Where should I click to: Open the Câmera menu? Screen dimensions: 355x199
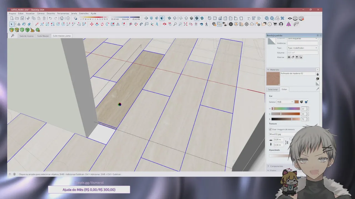click(41, 13)
